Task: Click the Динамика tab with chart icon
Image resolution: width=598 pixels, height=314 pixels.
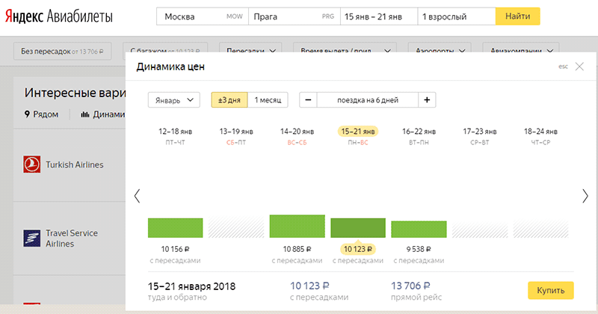Action: pos(103,114)
